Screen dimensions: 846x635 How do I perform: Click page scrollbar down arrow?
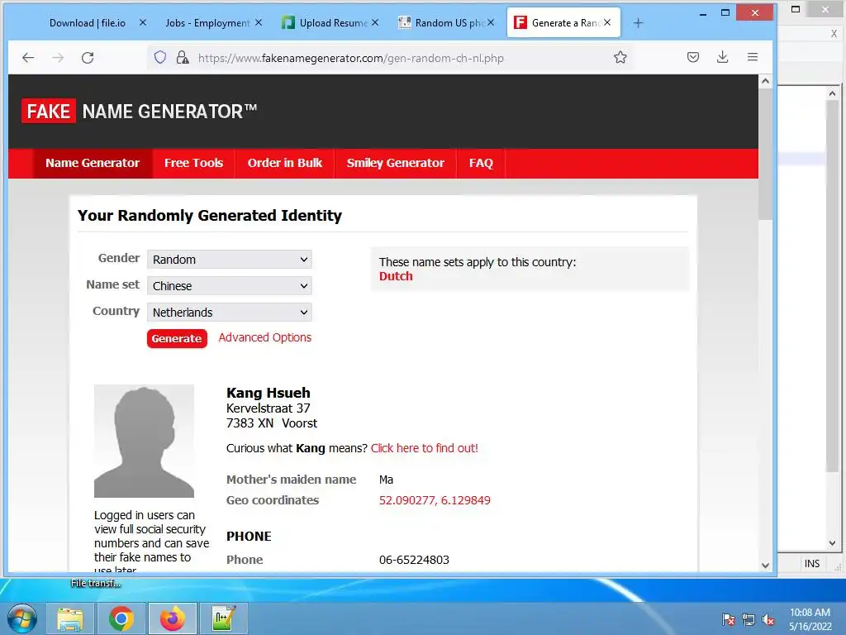(765, 566)
